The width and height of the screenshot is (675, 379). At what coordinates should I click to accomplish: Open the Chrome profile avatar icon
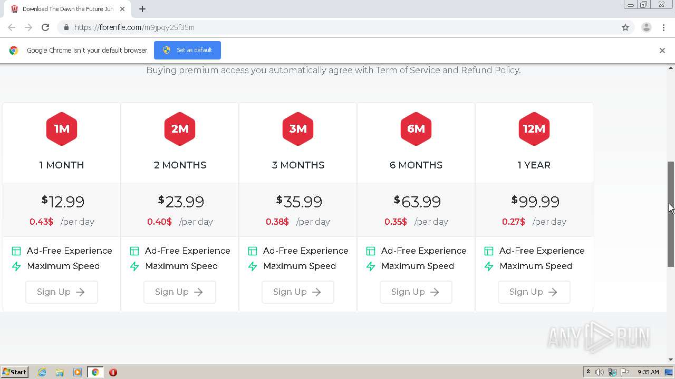tap(646, 27)
